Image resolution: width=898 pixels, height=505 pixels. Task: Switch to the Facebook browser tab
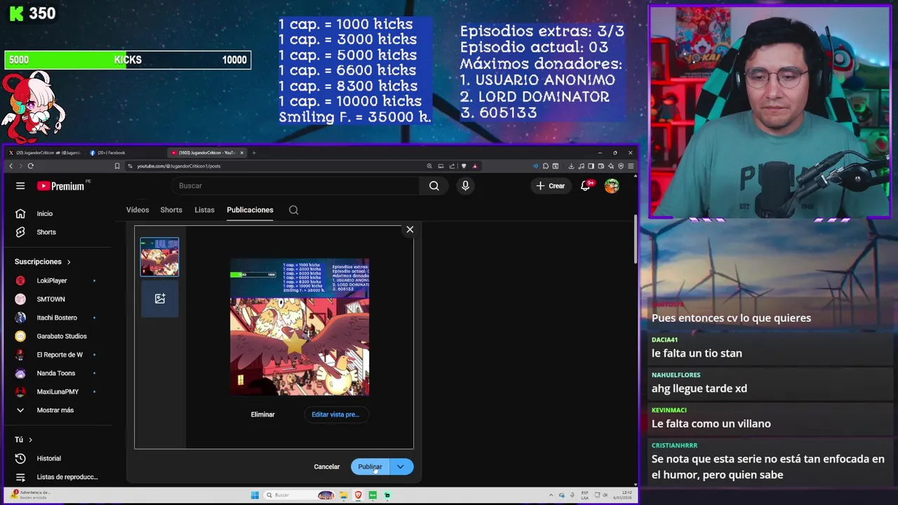tap(125, 152)
